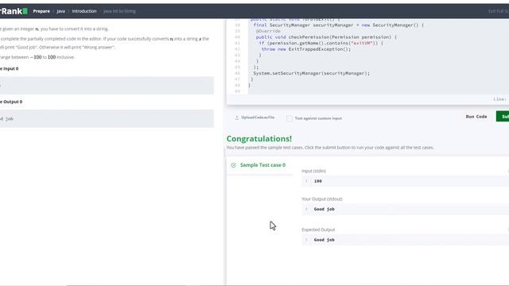This screenshot has width=509, height=286.
Task: Click Expected Output Good job text
Action: click(324, 240)
